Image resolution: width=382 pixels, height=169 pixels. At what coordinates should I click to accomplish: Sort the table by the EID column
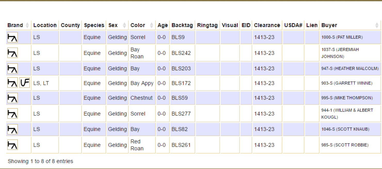(246, 25)
